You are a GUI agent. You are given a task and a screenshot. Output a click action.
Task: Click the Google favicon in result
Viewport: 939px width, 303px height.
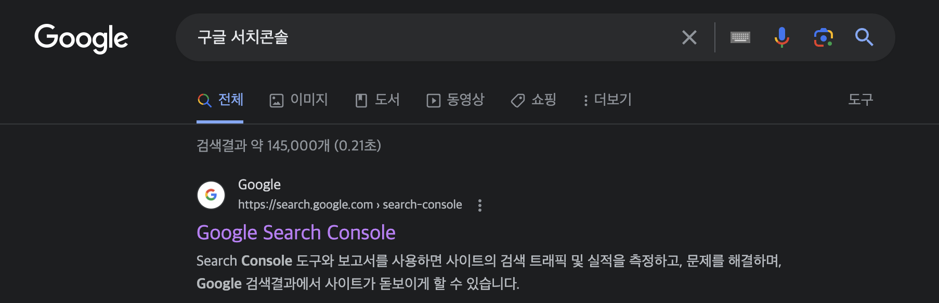click(211, 195)
